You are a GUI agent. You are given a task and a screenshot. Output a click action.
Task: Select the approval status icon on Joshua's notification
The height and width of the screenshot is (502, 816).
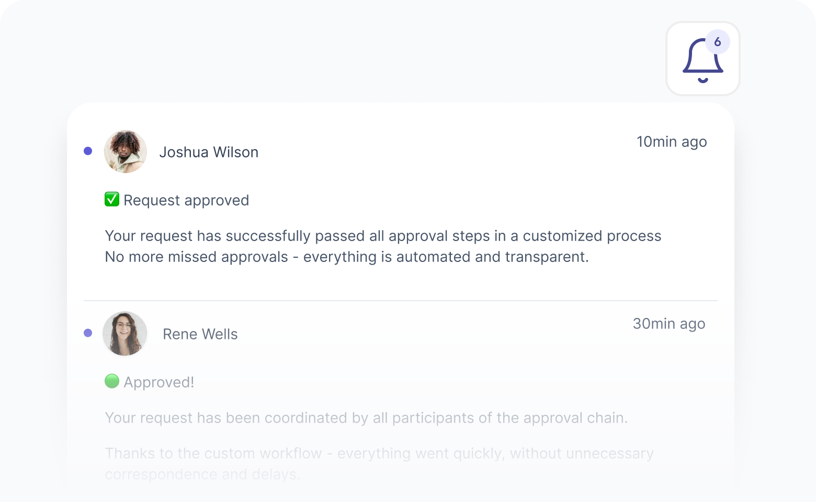tap(111, 199)
